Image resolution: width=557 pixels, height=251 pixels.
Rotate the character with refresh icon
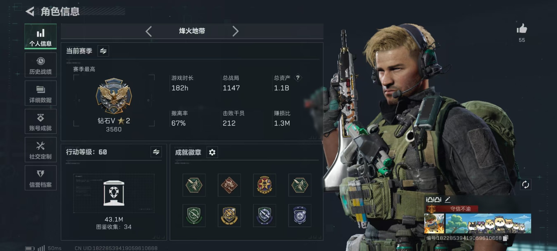[526, 185]
